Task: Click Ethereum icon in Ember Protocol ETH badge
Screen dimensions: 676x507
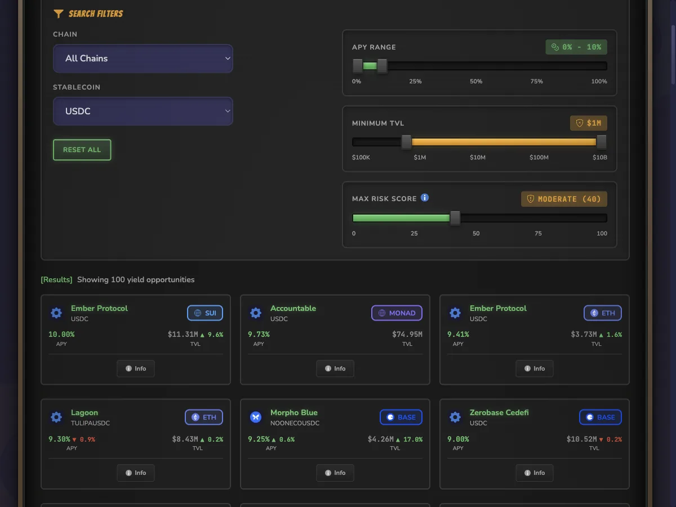Action: [594, 313]
